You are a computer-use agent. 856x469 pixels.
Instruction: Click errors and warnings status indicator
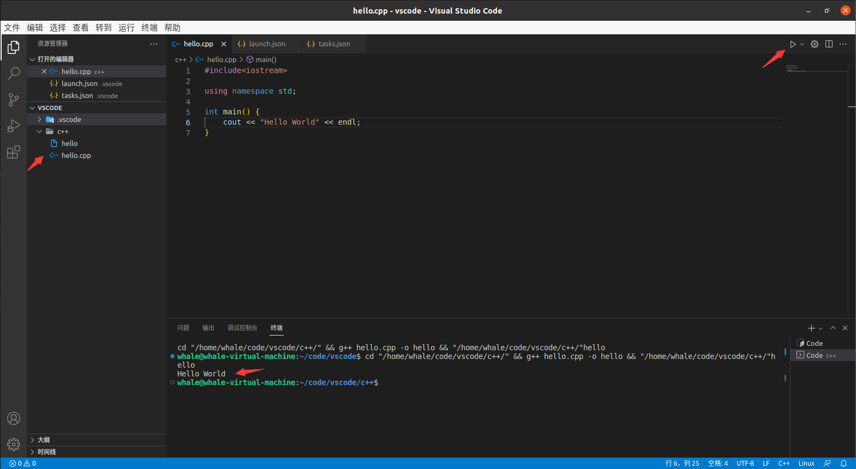tap(22, 464)
